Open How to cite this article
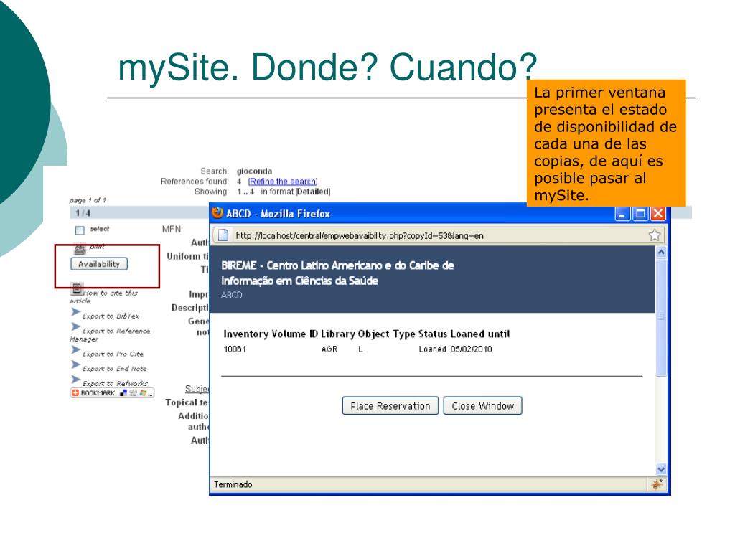Viewport: 735px width, 551px height. click(103, 296)
